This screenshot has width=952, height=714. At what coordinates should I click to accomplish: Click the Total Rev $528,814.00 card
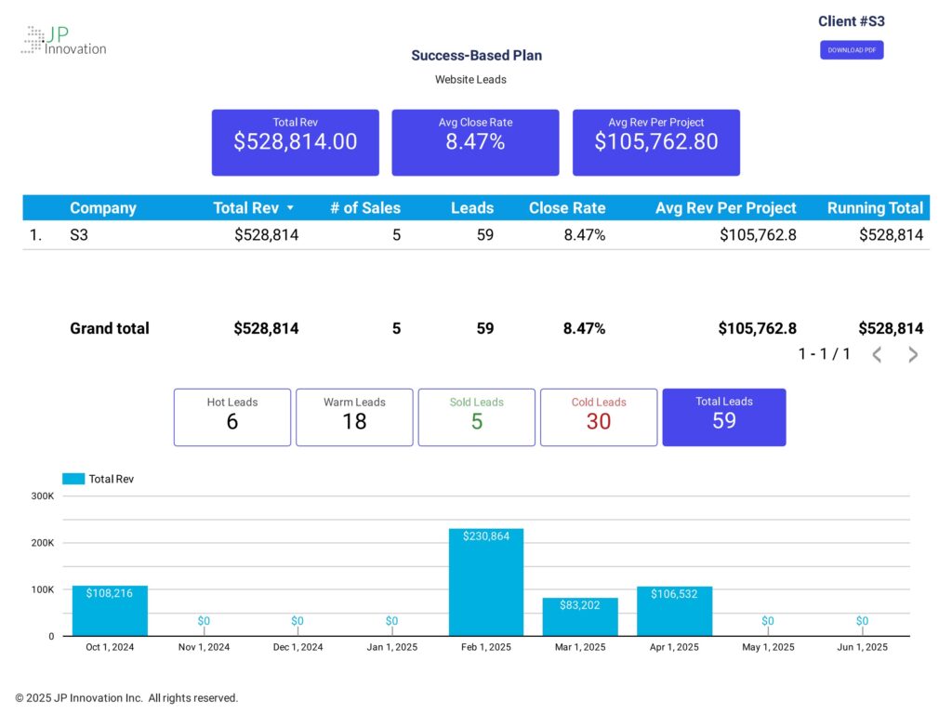(x=295, y=142)
